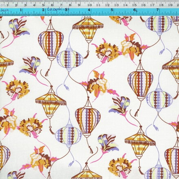Screen dimensions: 179x179
Task: Click the 16 centimeter mark on ruler
Action: coord(144,5)
